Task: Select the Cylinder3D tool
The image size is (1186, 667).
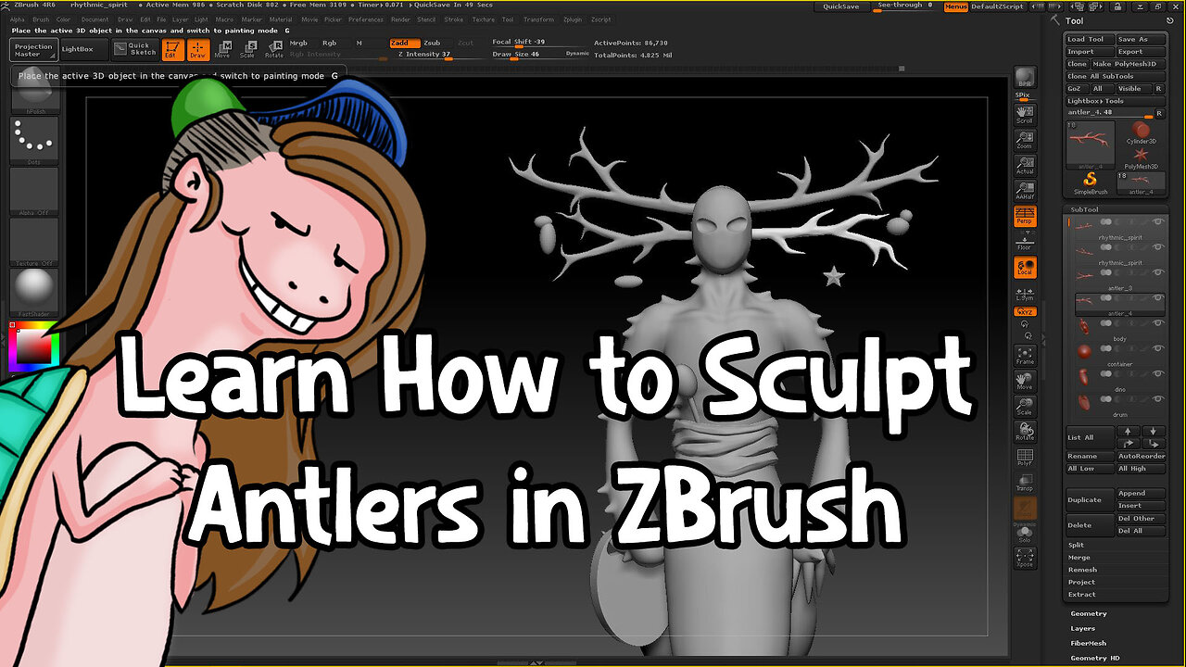Action: pyautogui.click(x=1141, y=132)
